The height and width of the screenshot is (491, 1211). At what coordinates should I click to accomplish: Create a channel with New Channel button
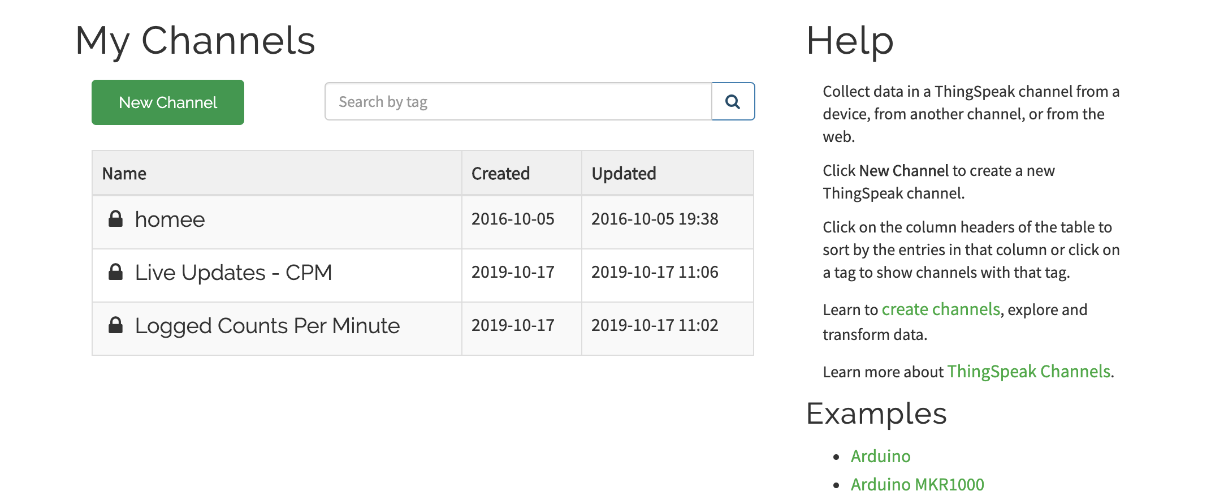click(168, 102)
